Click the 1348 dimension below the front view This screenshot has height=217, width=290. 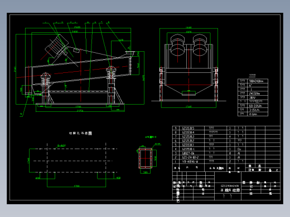[188, 107]
